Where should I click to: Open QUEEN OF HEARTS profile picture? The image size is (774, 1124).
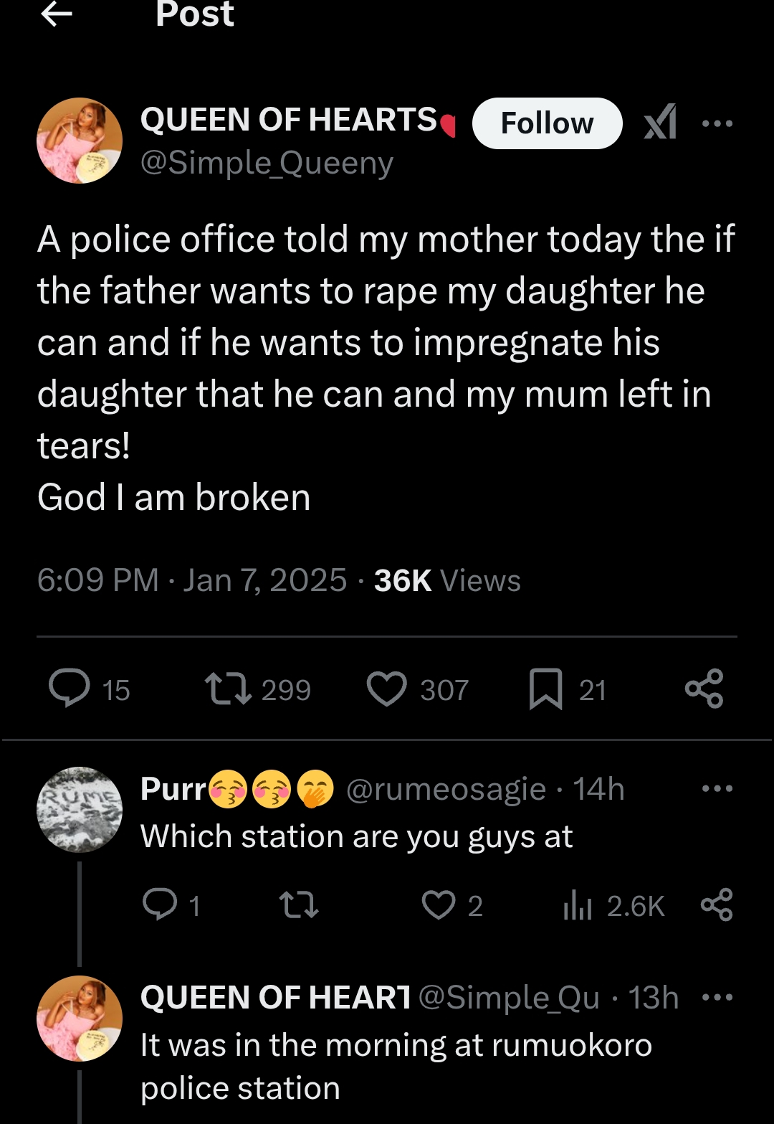point(80,141)
